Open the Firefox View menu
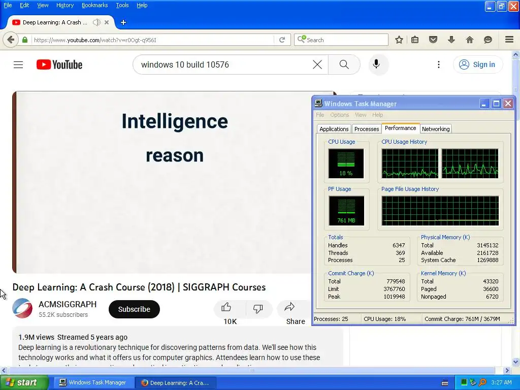Image resolution: width=520 pixels, height=390 pixels. tap(43, 5)
